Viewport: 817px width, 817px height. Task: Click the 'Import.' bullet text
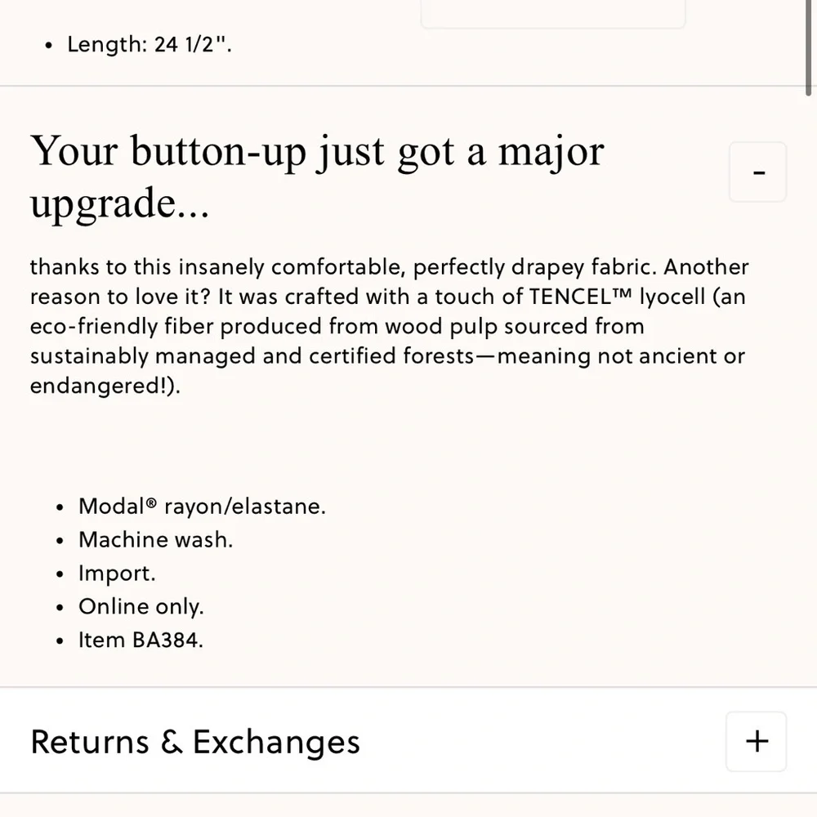117,574
